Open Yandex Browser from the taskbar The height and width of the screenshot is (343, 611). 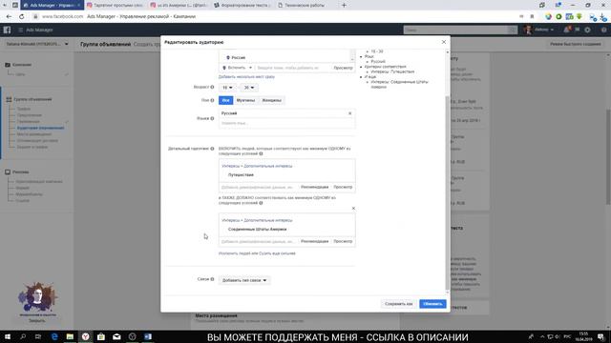85,336
